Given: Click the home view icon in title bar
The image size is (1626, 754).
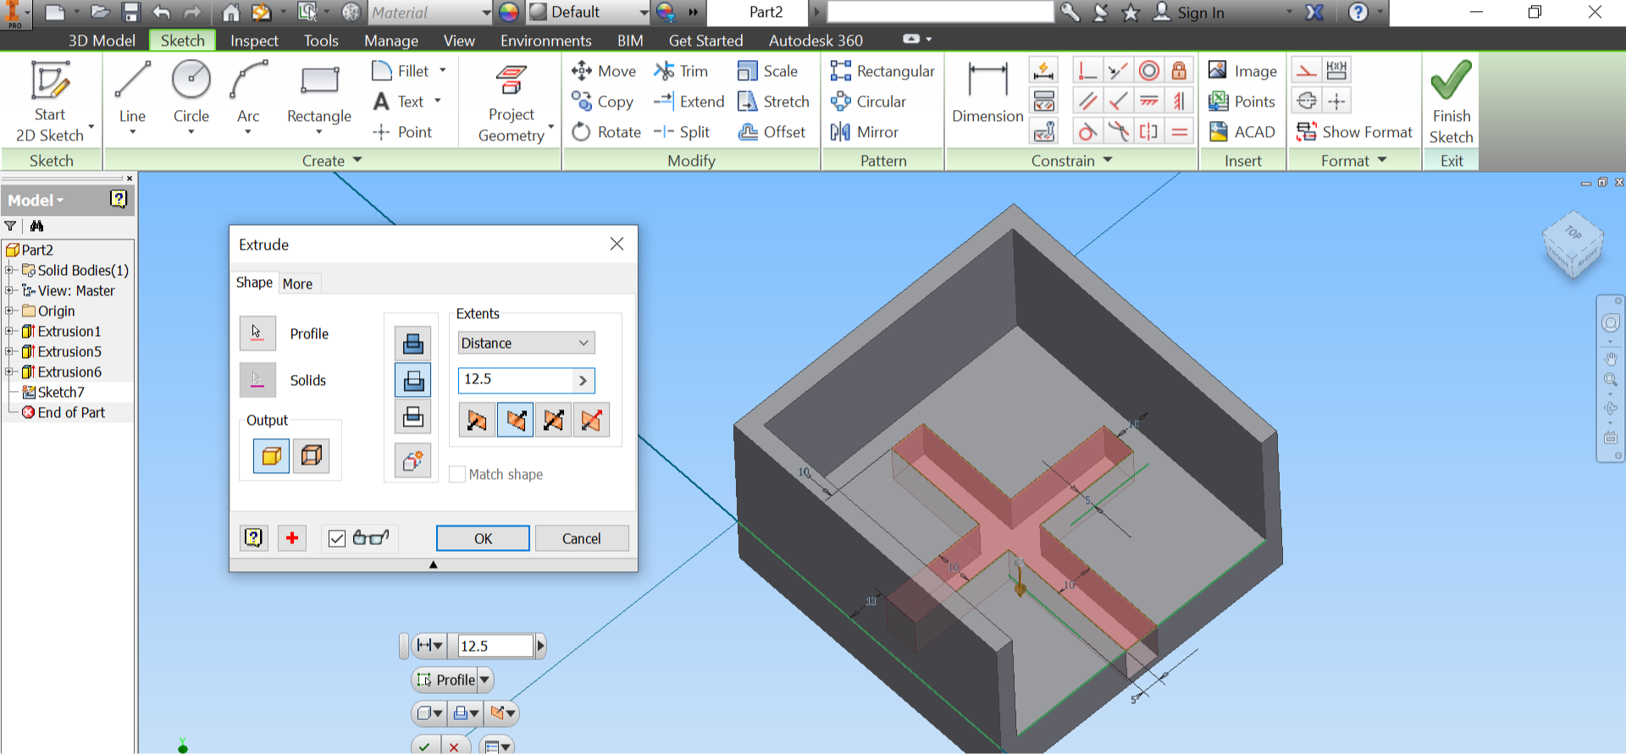Looking at the screenshot, I should tap(230, 12).
